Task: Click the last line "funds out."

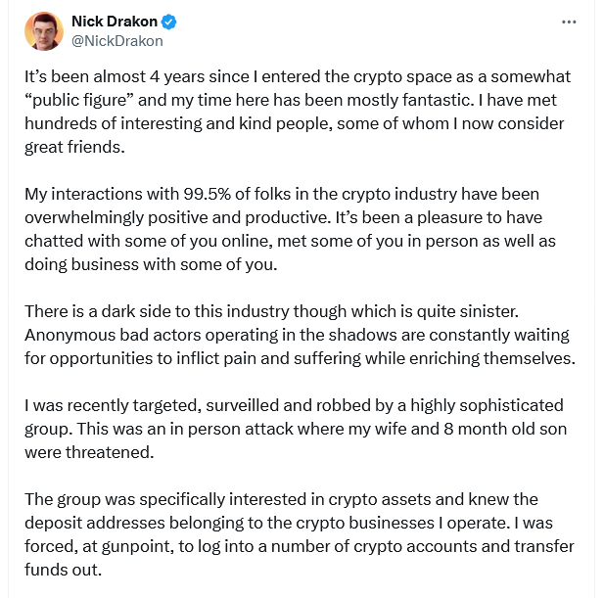Action: (x=63, y=570)
